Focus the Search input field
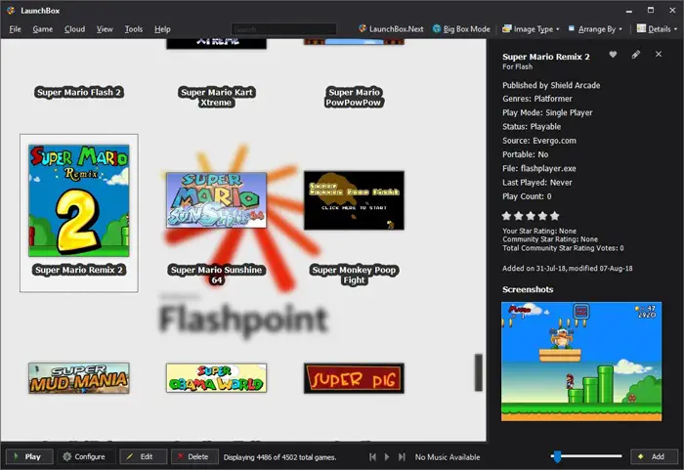684x470 pixels. click(283, 29)
